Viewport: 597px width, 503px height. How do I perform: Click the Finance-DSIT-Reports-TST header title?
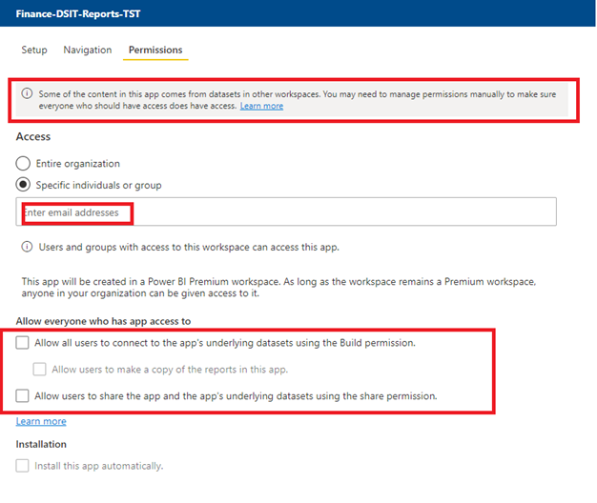pyautogui.click(x=78, y=13)
